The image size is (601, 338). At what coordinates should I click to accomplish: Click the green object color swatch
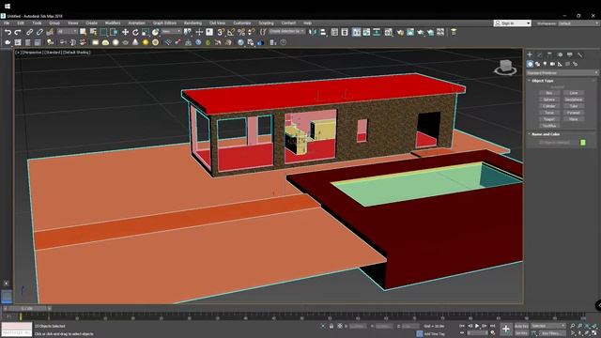click(x=583, y=143)
